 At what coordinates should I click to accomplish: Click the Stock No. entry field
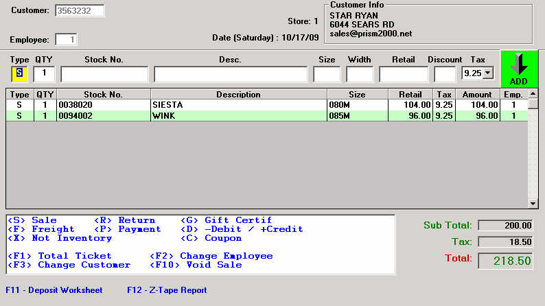104,73
